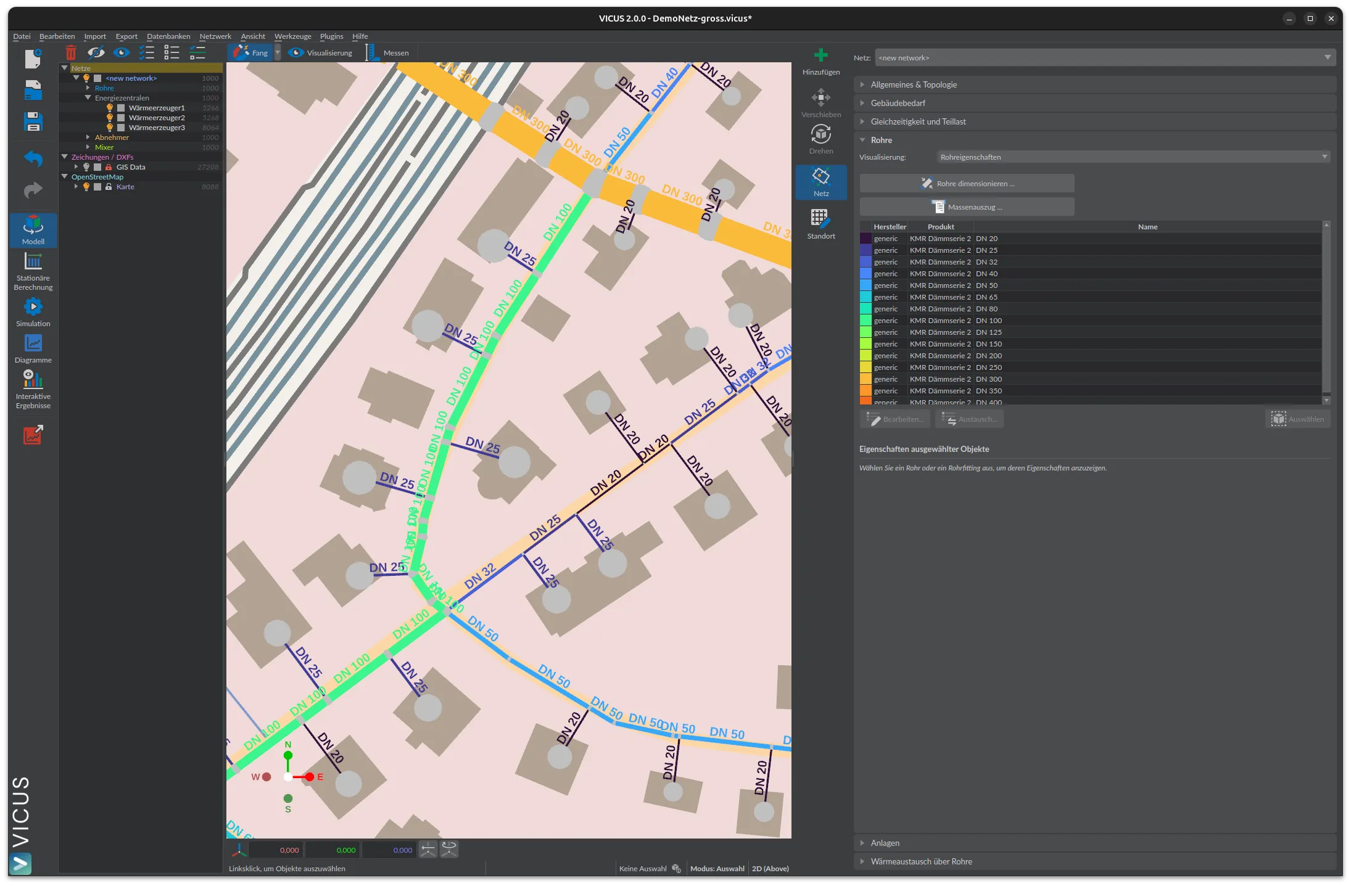Click the Austausch button
Viewport: 1351px width, 886px height.
970,419
